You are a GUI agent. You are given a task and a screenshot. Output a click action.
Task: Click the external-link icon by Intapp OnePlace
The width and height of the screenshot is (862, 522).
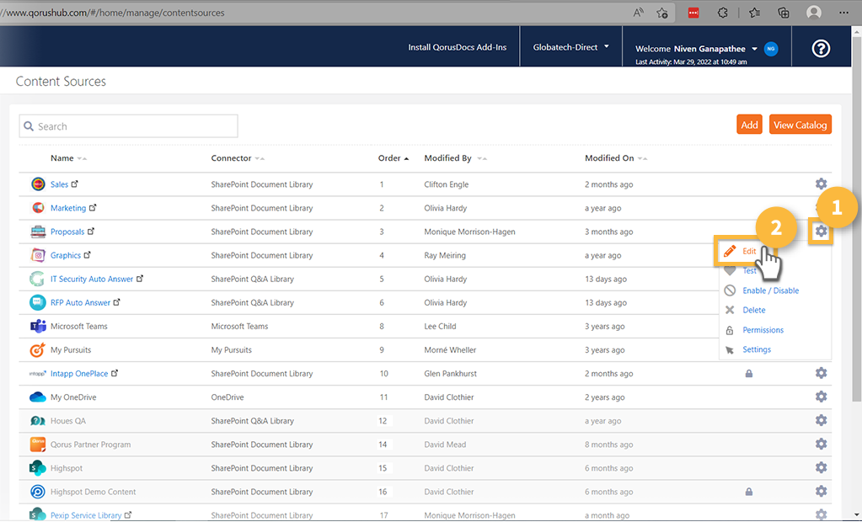115,373
